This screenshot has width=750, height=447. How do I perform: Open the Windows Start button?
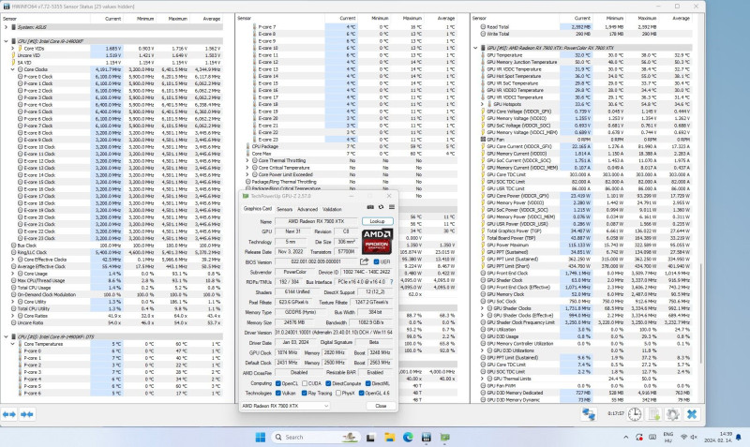[x=261, y=437]
